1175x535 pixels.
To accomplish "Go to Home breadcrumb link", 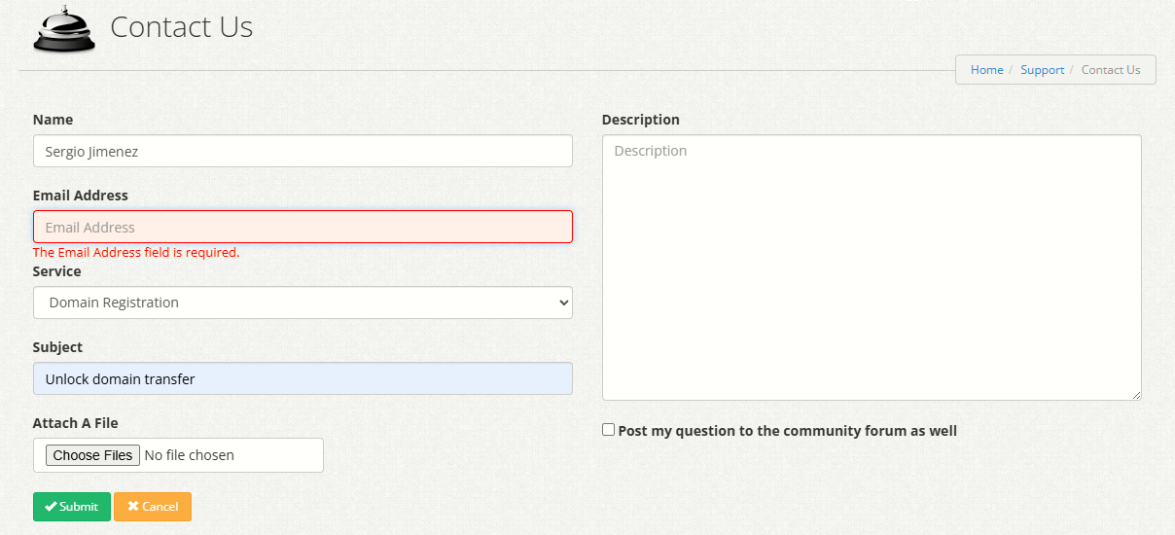I will pos(986,70).
